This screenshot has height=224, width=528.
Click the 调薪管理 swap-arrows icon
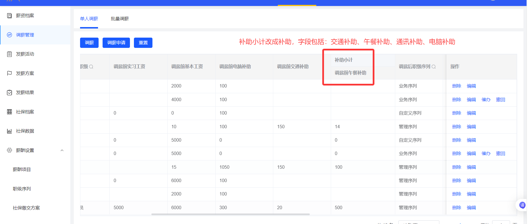[x=9, y=35]
